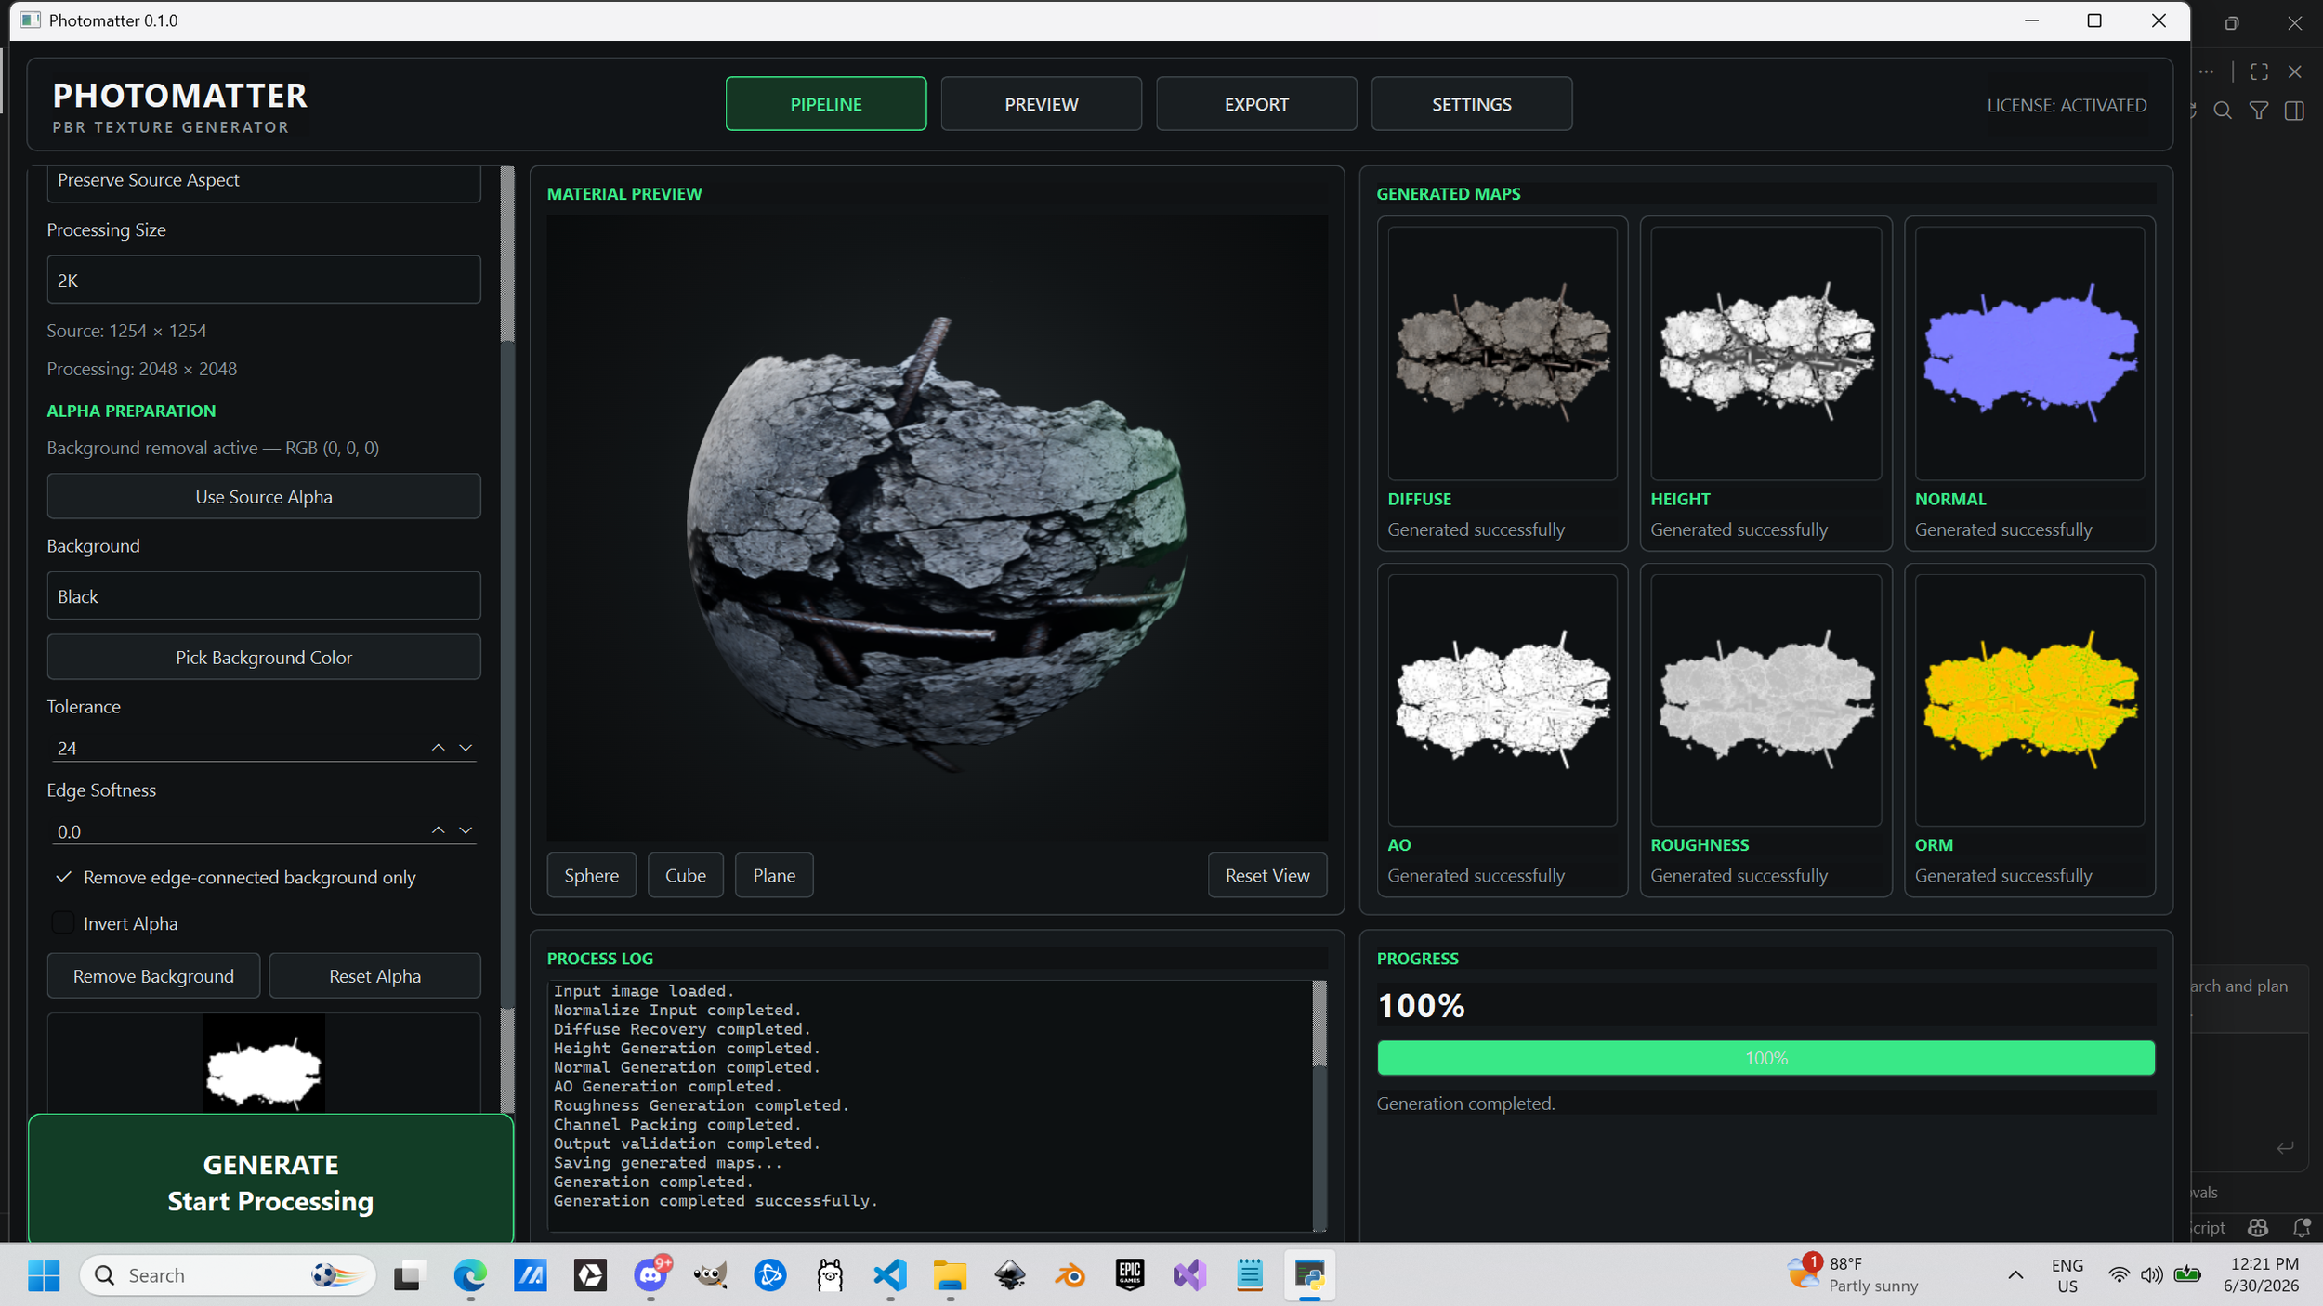Open Notepad from taskbar
2323x1306 pixels.
pyautogui.click(x=1250, y=1275)
